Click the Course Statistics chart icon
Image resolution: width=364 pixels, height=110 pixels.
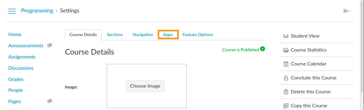coord(286,50)
